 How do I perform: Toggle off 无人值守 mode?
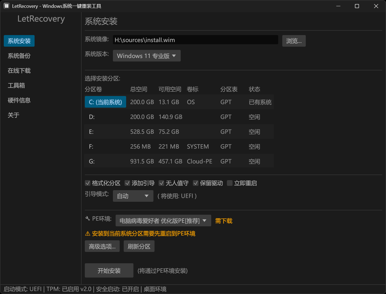click(161, 183)
